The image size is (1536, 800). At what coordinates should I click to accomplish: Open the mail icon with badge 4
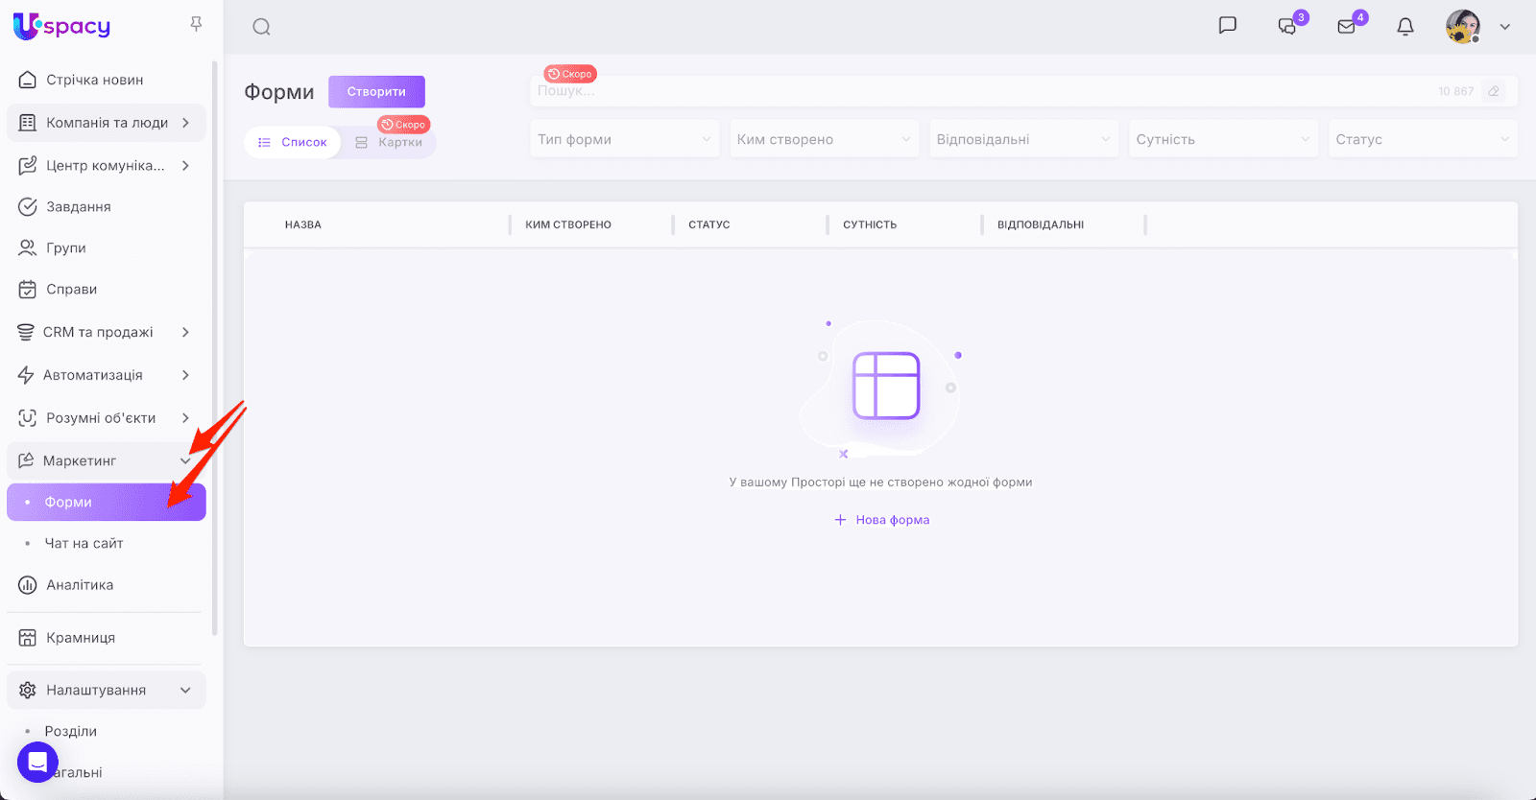pos(1347,27)
